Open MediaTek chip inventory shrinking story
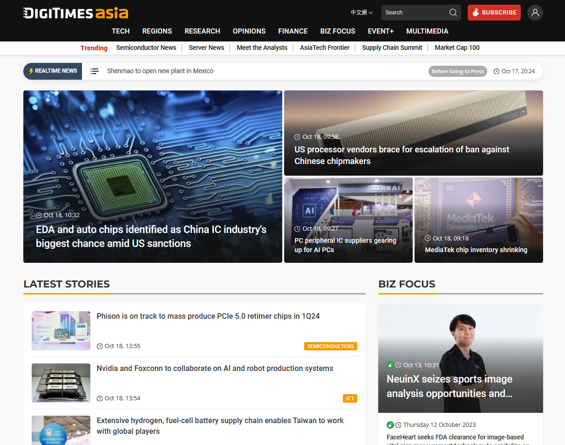This screenshot has width=565, height=445. pos(476,250)
